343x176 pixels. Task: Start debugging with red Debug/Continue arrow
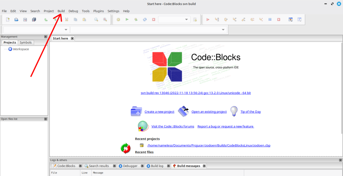tap(208, 20)
